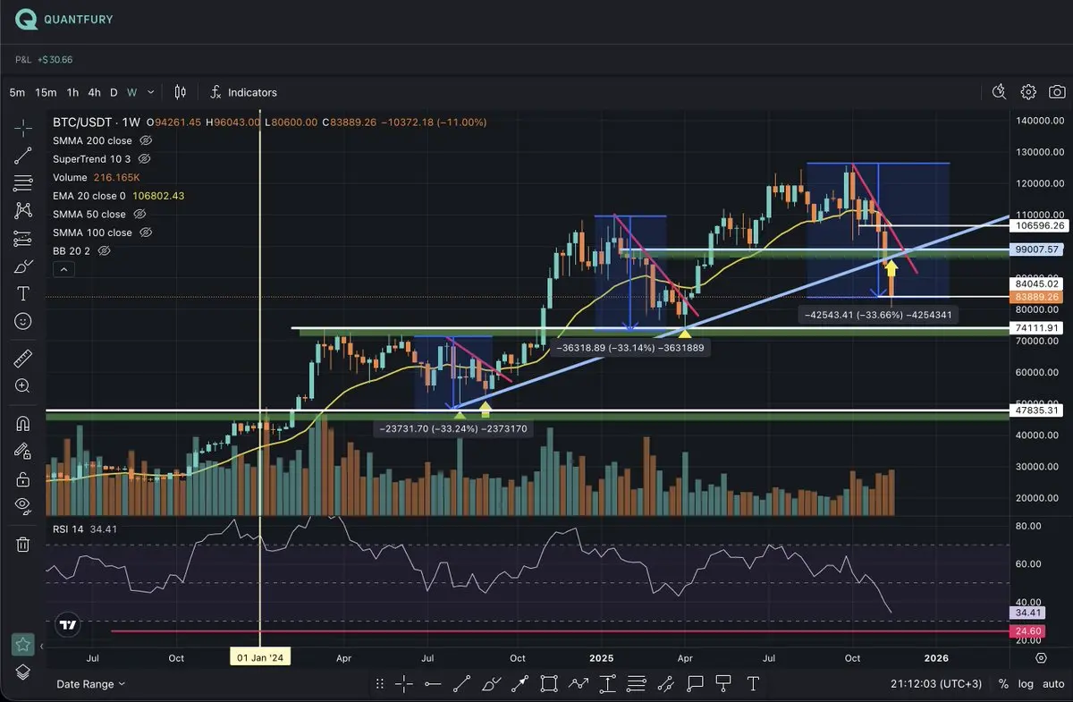Select crosshair in bottom favorites toolbar
Screen dimensions: 1073x702
click(x=404, y=684)
